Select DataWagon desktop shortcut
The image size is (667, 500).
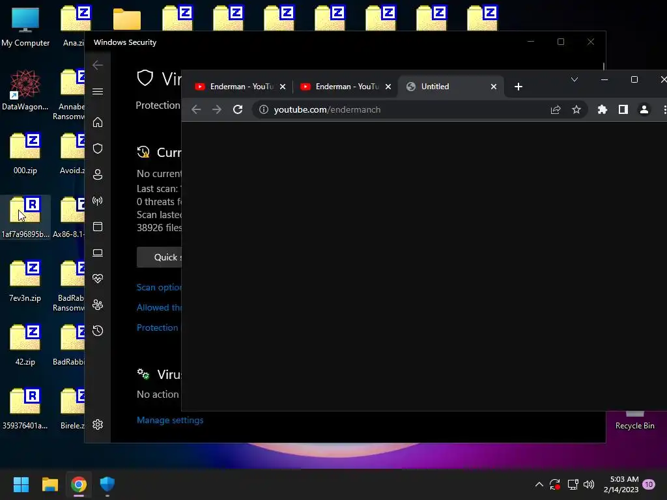click(x=25, y=90)
